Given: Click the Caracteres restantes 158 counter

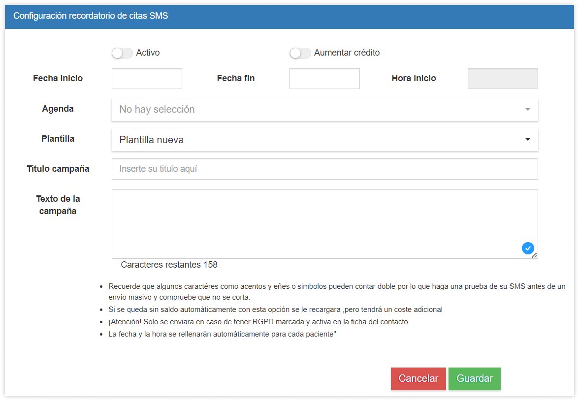Looking at the screenshot, I should (169, 265).
